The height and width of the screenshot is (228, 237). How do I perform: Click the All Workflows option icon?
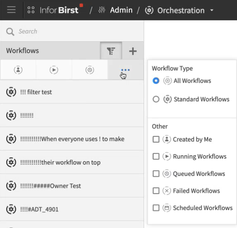point(167,81)
